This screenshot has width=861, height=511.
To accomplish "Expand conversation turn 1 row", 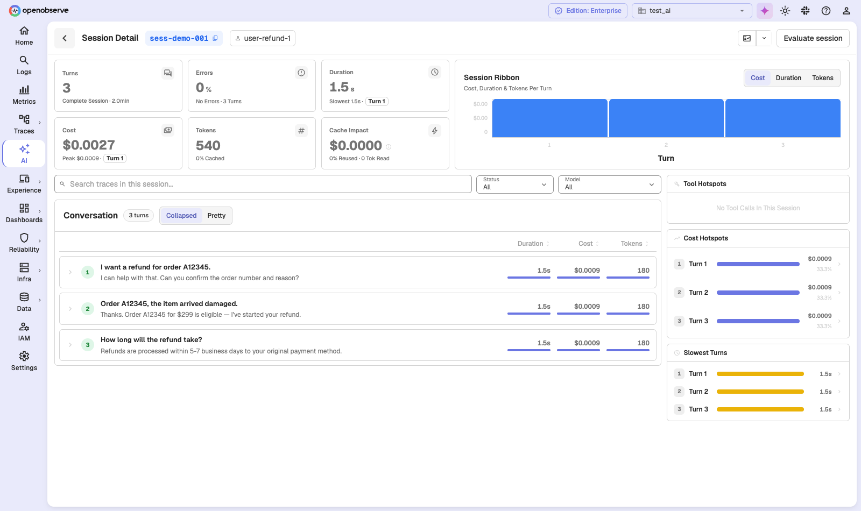I will tap(70, 272).
